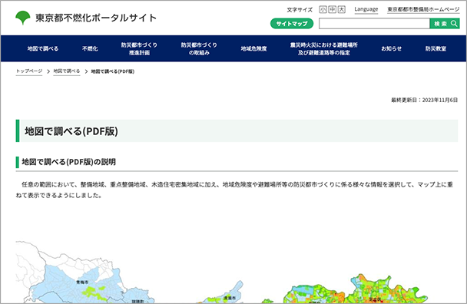Open お知らせ navigation menu item

tap(392, 48)
